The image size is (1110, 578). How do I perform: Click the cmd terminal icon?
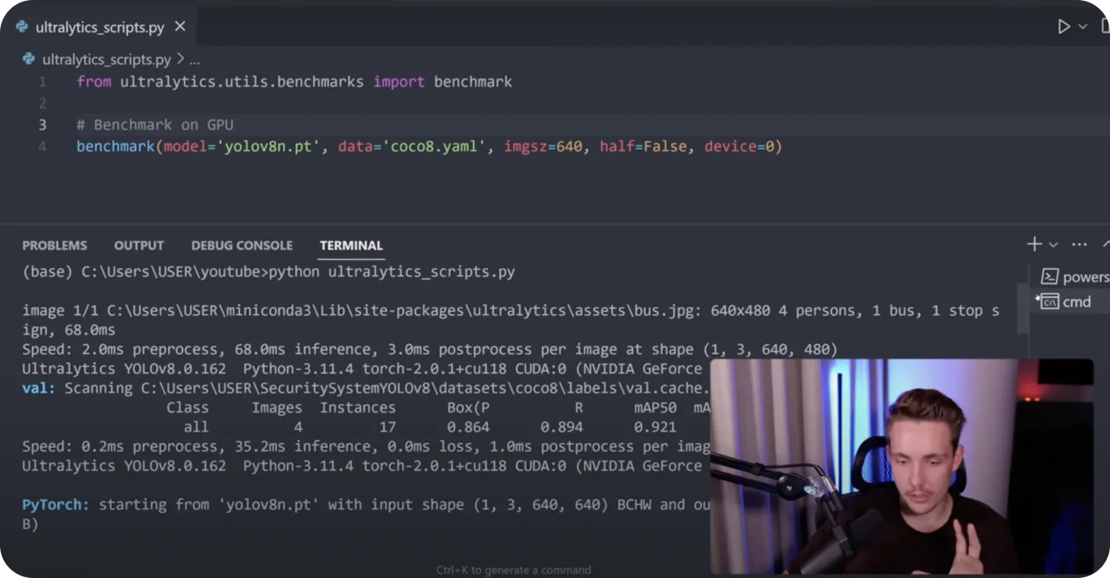pyautogui.click(x=1049, y=302)
